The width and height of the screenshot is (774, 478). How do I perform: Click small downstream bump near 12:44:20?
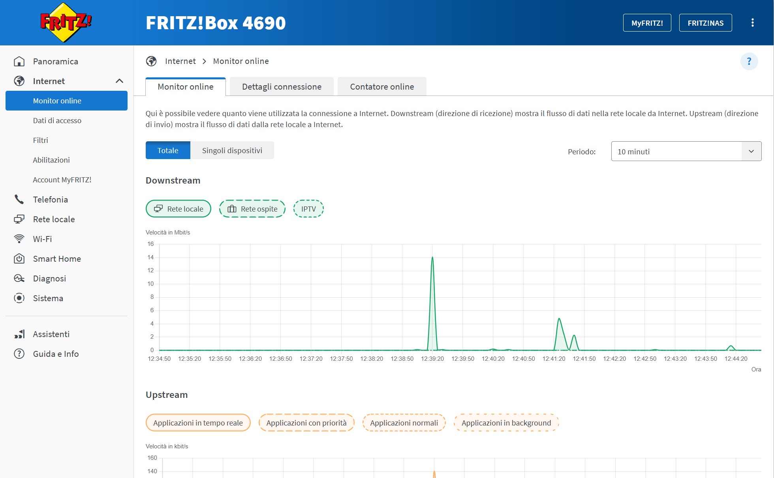pos(731,346)
